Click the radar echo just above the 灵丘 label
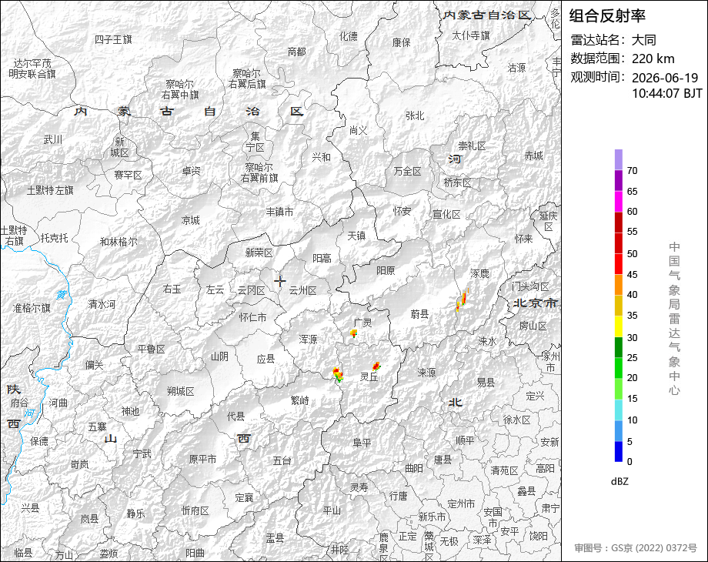Screen dimensions: 708x562 pyautogui.click(x=376, y=366)
